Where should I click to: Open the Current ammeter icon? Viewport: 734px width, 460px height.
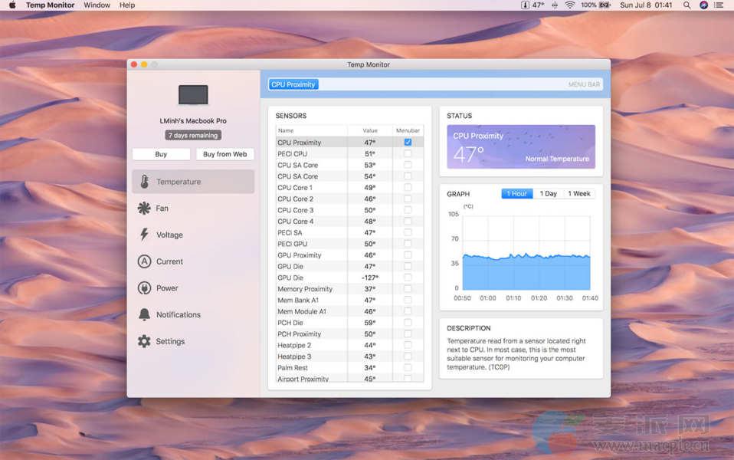pyautogui.click(x=144, y=261)
